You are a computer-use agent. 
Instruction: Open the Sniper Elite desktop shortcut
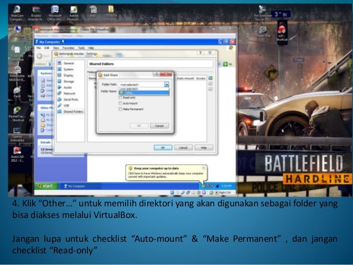coord(263,33)
